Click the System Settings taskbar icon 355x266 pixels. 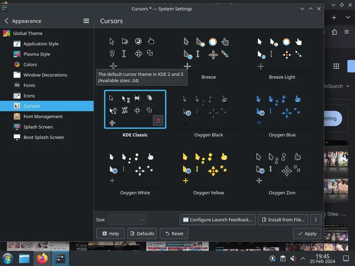tap(60, 258)
